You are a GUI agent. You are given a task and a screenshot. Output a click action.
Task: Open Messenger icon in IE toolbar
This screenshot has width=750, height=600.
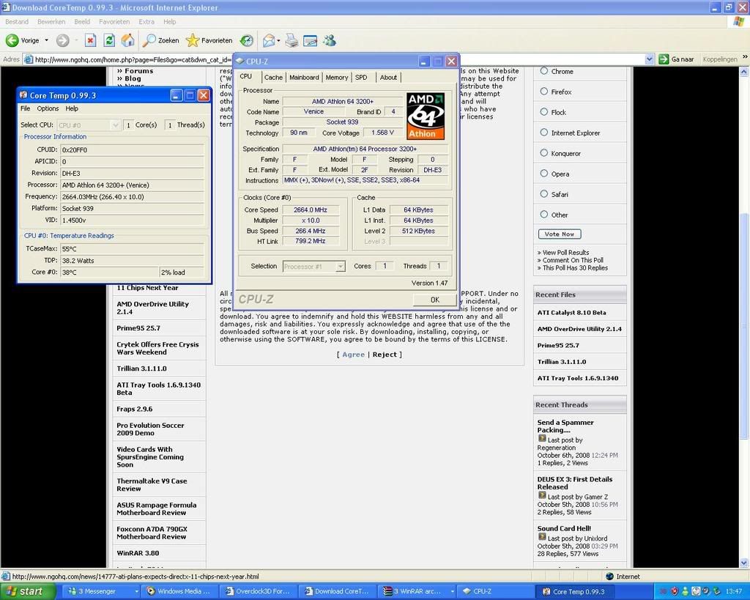(329, 41)
